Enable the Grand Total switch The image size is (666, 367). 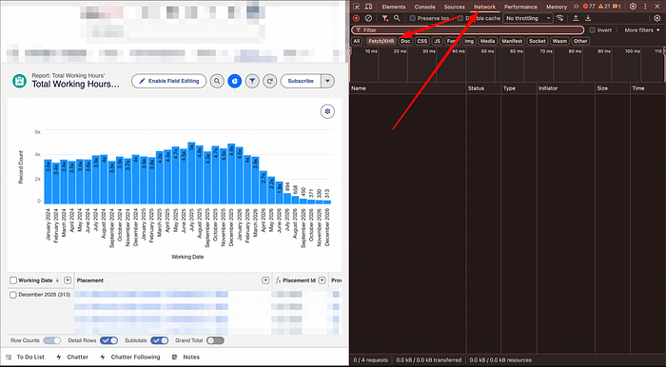[215, 340]
